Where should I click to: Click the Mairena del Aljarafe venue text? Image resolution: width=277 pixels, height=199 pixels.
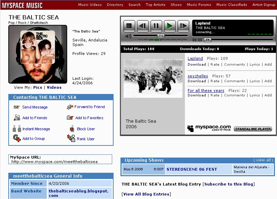click(x=251, y=169)
